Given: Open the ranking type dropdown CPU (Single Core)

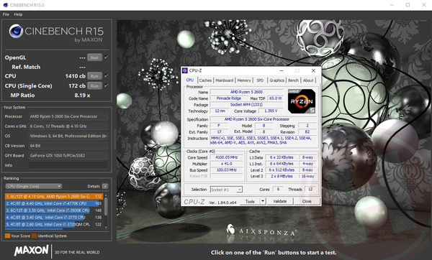Looking at the screenshot, I should pos(34,186).
